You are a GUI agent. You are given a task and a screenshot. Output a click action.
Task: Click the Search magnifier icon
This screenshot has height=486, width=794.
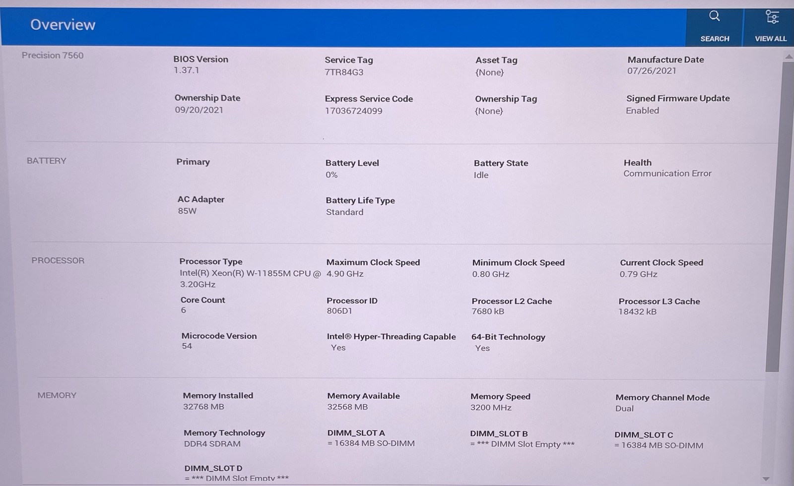click(714, 16)
